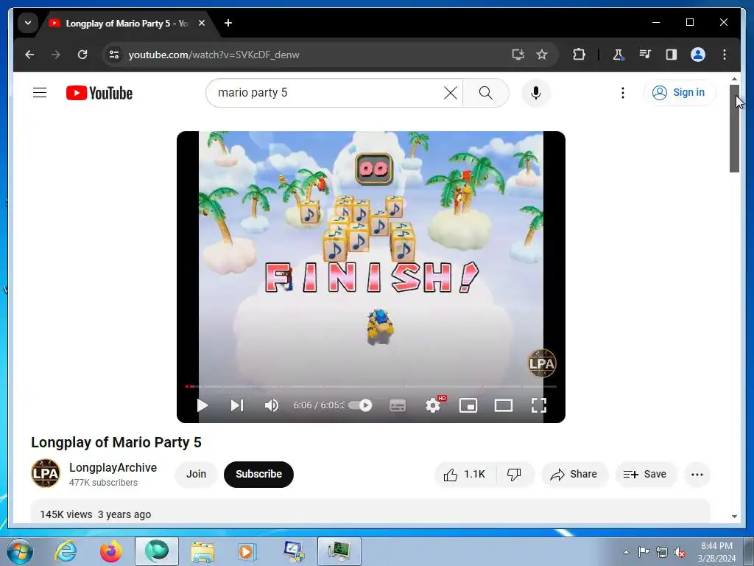Open Chrome three-dot menu

click(x=725, y=55)
